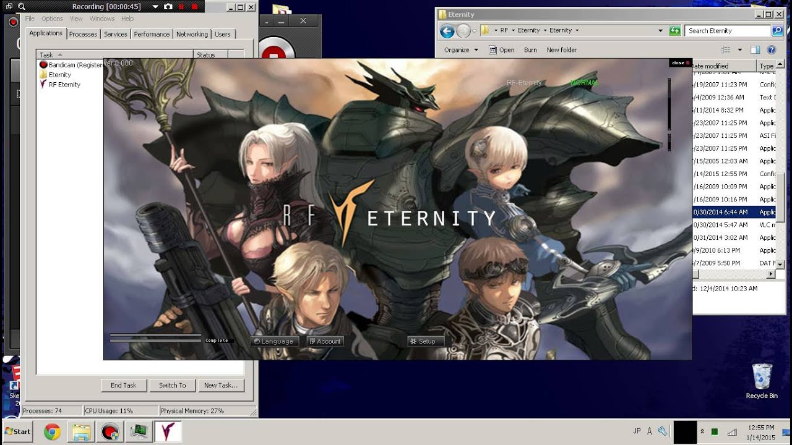792x445 pixels.
Task: Click Open in the Explorer toolbar
Action: pyautogui.click(x=502, y=49)
